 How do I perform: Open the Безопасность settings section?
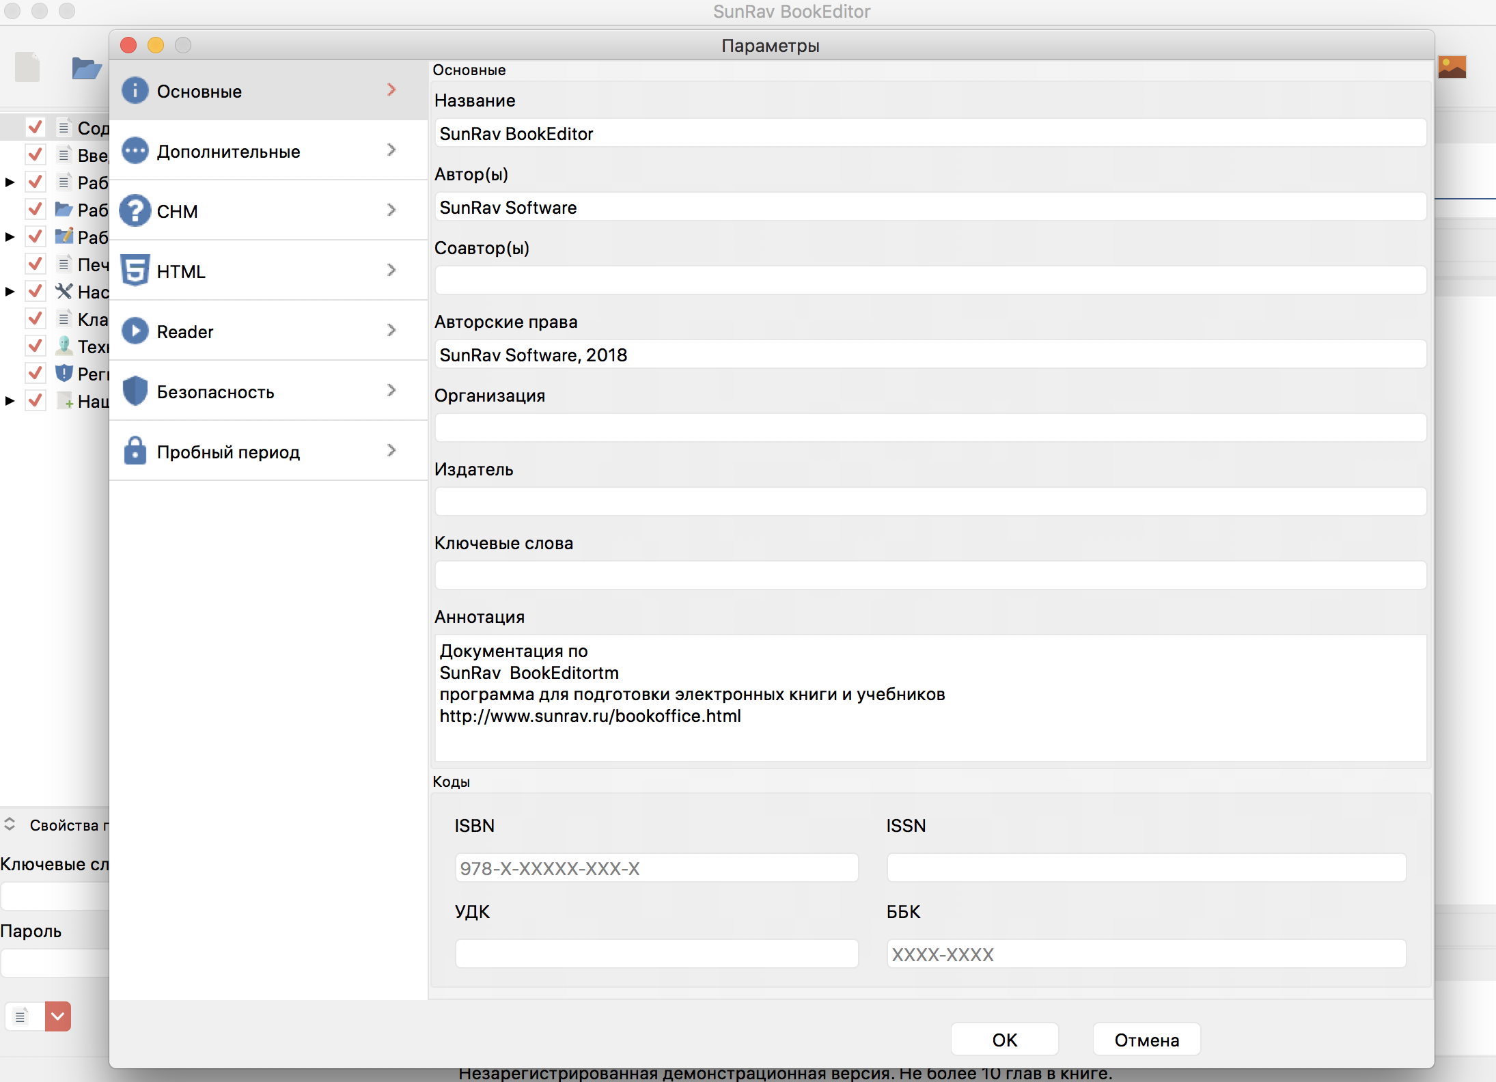tap(268, 391)
